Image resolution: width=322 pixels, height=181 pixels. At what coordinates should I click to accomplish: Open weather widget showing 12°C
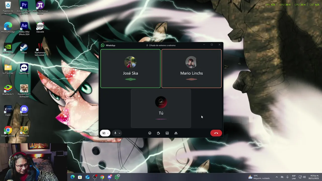[x=259, y=177]
